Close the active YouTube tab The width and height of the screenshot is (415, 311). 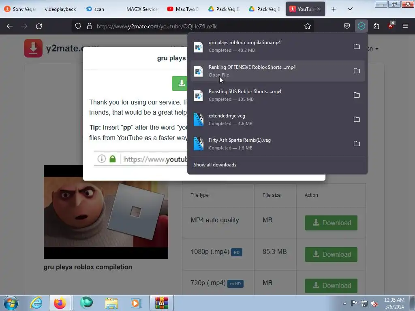(x=319, y=9)
